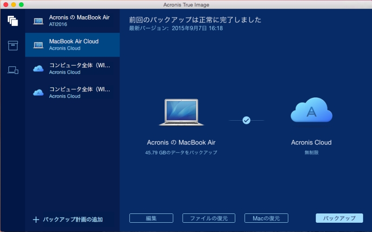Click the large MacBook Air source image
The width and height of the screenshot is (372, 232).
click(x=181, y=112)
